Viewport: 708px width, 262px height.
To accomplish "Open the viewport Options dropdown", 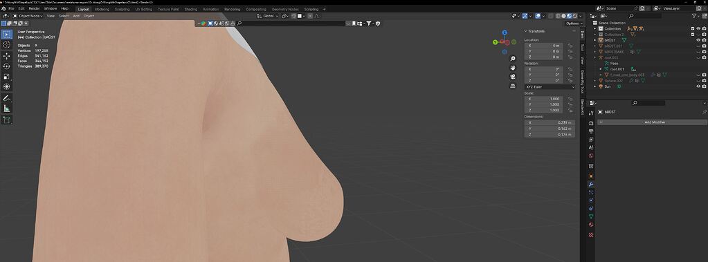I will point(573,24).
